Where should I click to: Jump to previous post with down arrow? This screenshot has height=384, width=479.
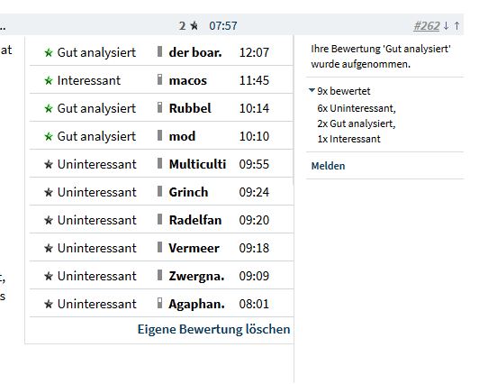[x=446, y=25]
